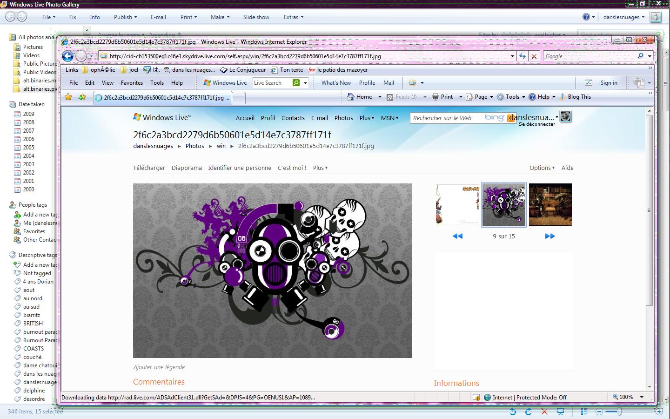This screenshot has height=419, width=670.
Task: Click the Google search box in IE
Action: coord(590,56)
